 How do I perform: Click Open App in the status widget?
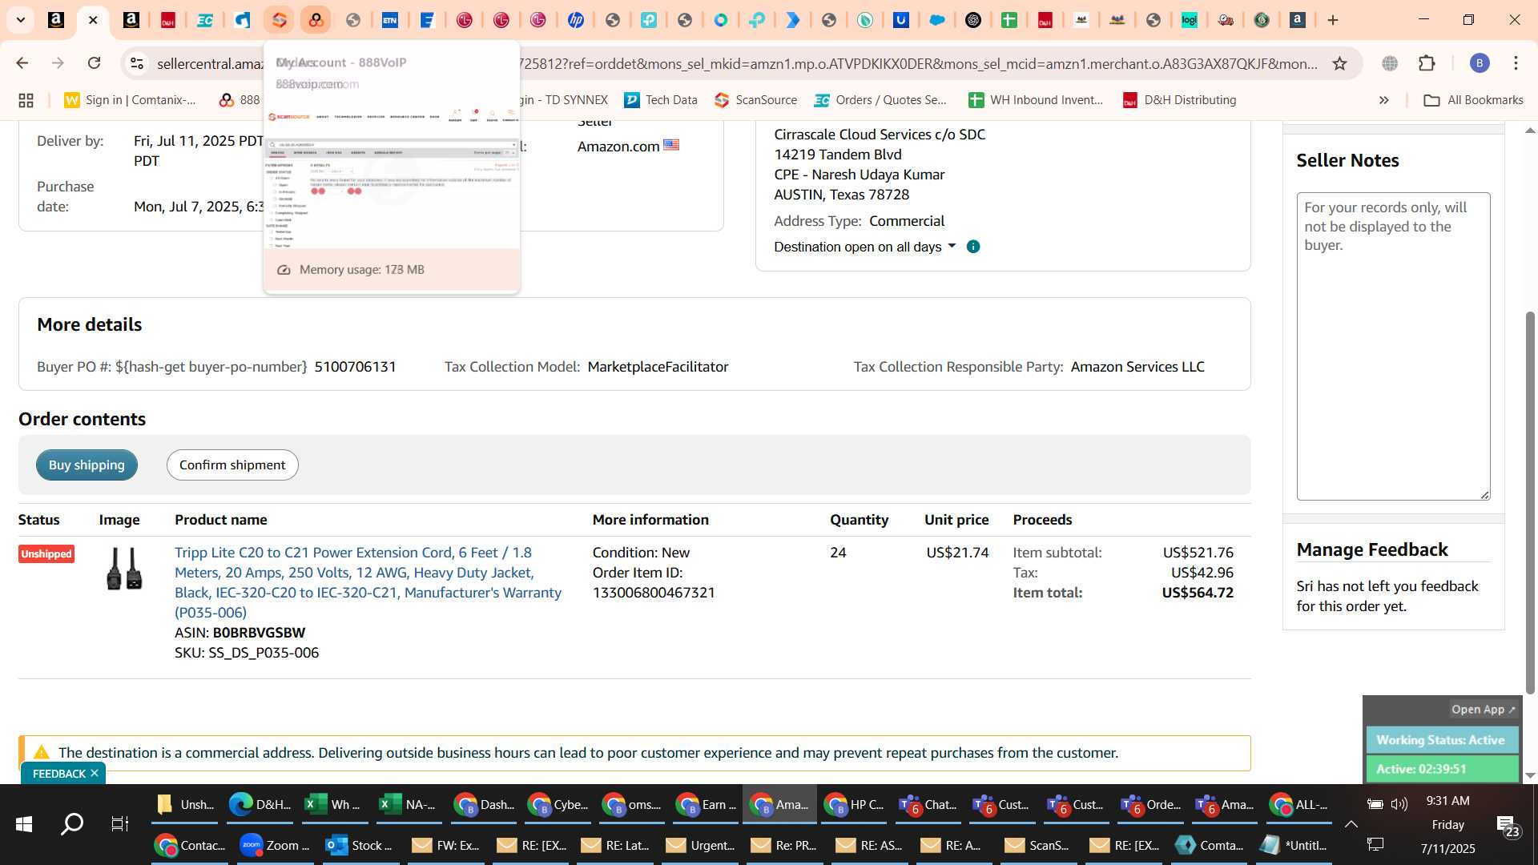pos(1483,710)
